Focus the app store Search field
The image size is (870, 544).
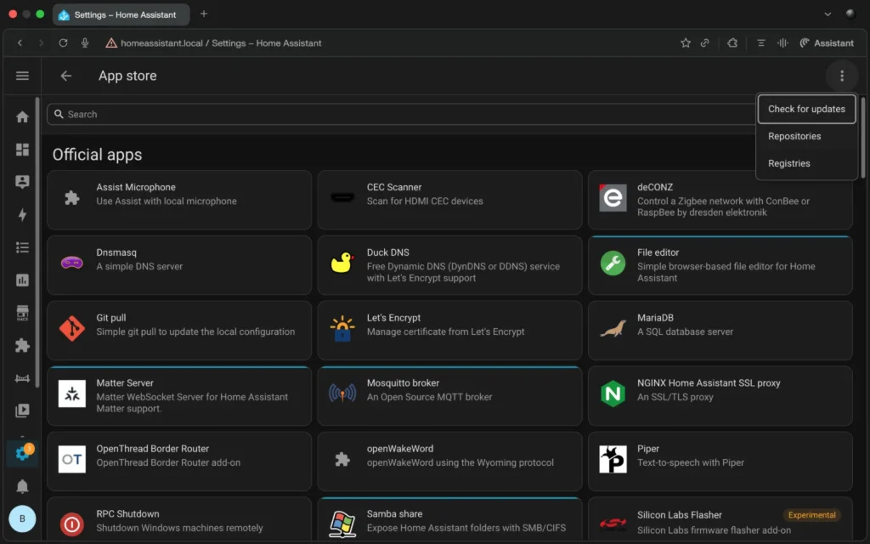coord(402,114)
